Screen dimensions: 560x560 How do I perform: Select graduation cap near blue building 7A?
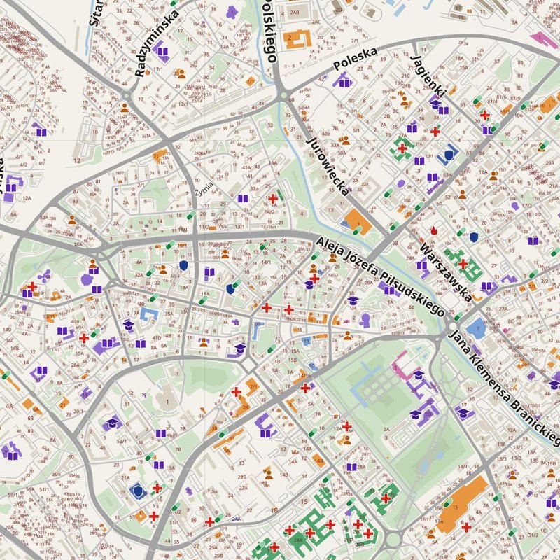pyautogui.click(x=129, y=325)
